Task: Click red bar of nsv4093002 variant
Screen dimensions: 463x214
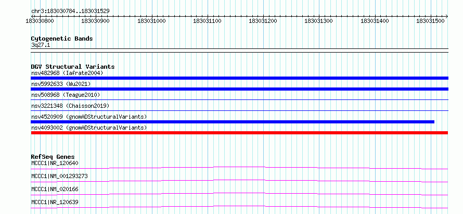Action: (239, 133)
